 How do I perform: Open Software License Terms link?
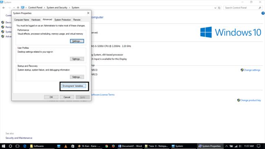tap(103, 95)
